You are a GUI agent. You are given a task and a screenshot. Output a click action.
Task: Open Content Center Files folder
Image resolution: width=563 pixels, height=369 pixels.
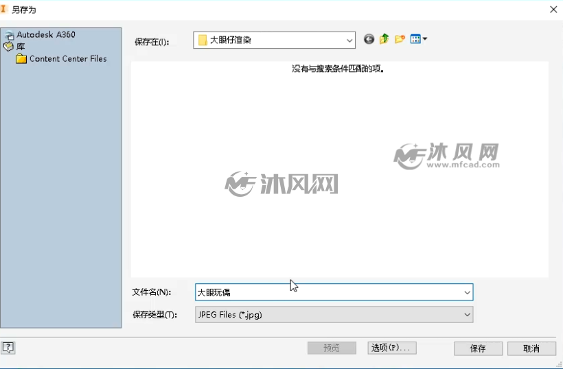(61, 59)
